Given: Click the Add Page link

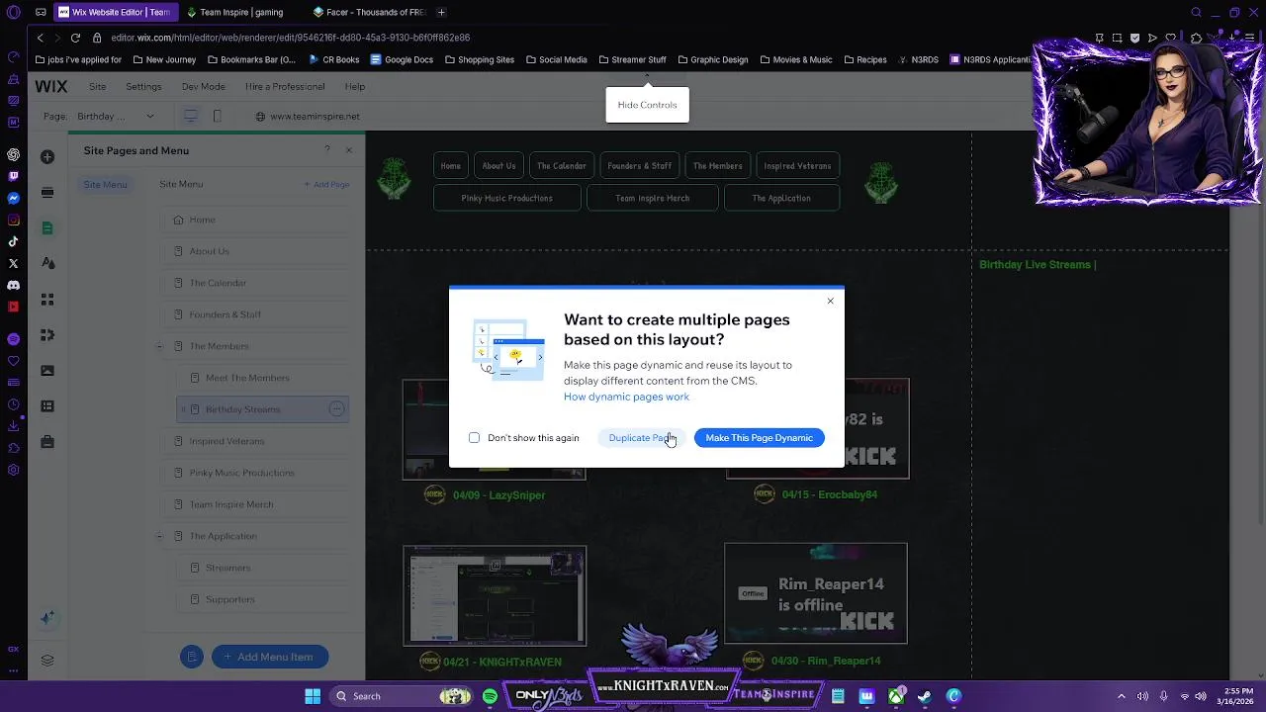Looking at the screenshot, I should click(x=326, y=184).
